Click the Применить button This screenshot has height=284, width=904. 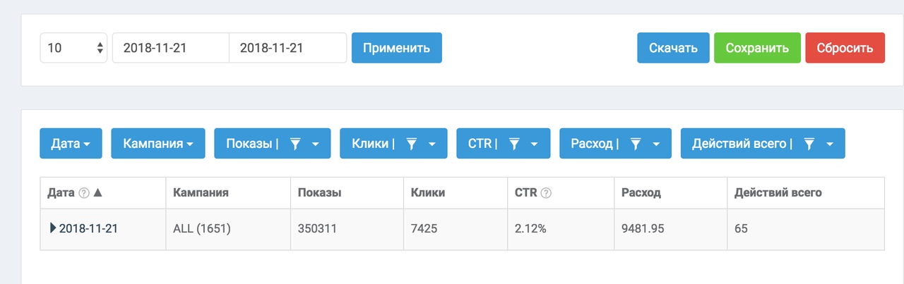[x=397, y=48]
